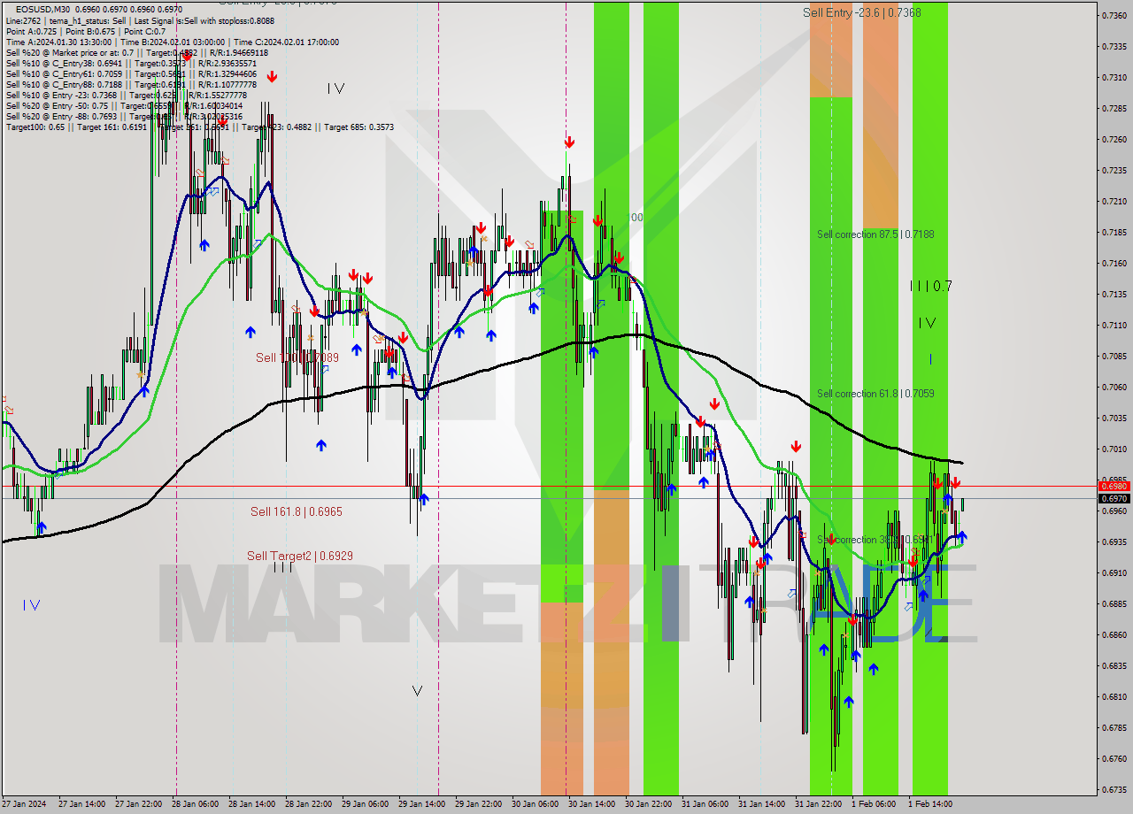Image resolution: width=1133 pixels, height=814 pixels.
Task: Click the black 0.6970 current price tag
Action: (1114, 498)
